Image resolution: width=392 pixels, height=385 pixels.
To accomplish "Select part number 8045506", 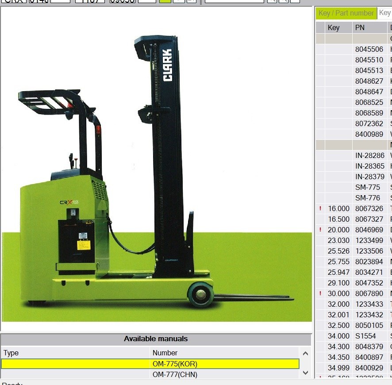I will tap(369, 49).
